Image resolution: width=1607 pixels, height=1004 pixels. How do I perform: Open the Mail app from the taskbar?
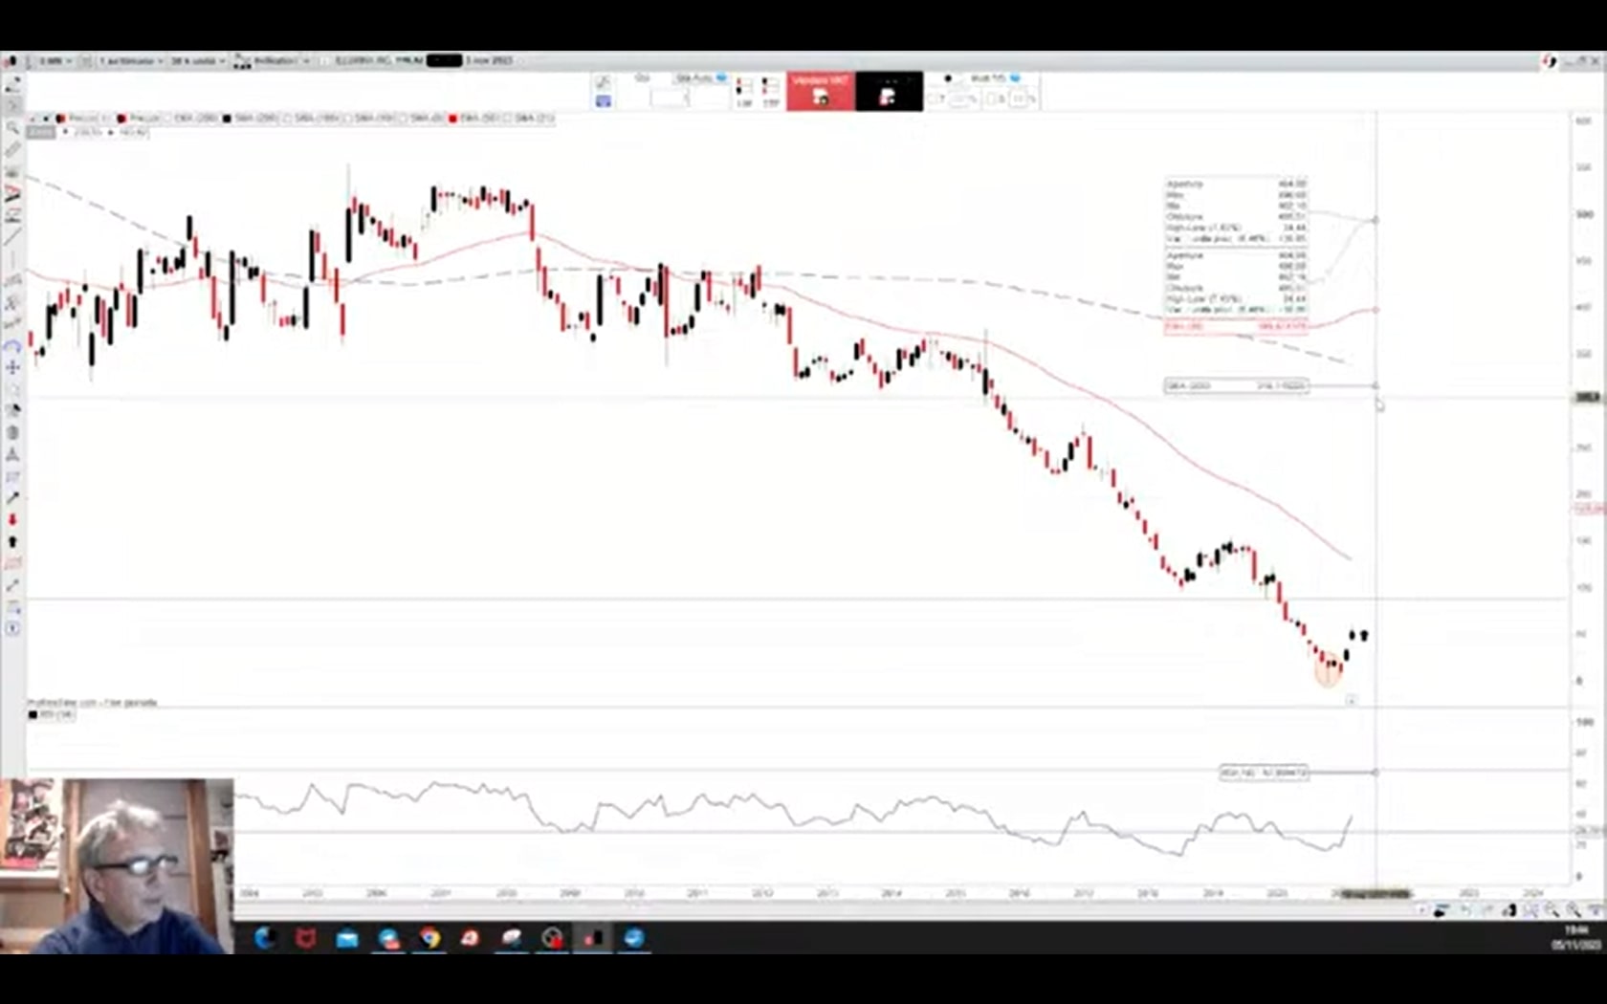(346, 938)
